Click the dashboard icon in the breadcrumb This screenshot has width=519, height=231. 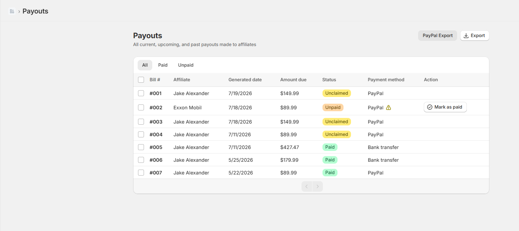(x=12, y=11)
